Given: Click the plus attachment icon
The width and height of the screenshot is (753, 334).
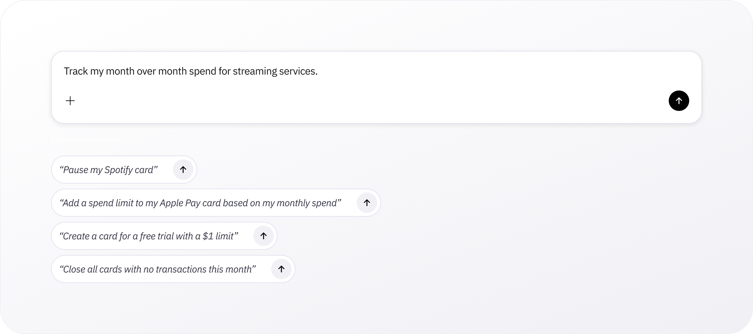Looking at the screenshot, I should [70, 101].
